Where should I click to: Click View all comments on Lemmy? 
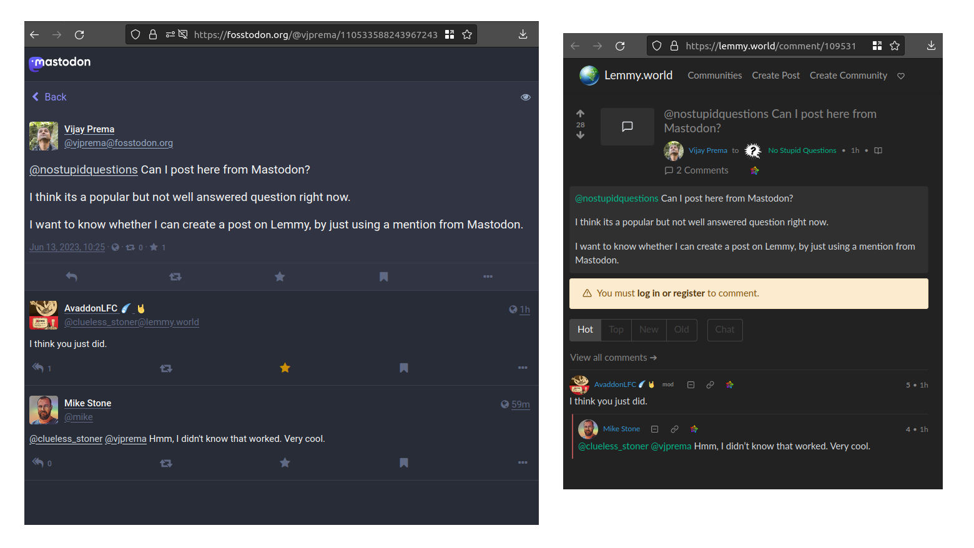[x=613, y=358]
